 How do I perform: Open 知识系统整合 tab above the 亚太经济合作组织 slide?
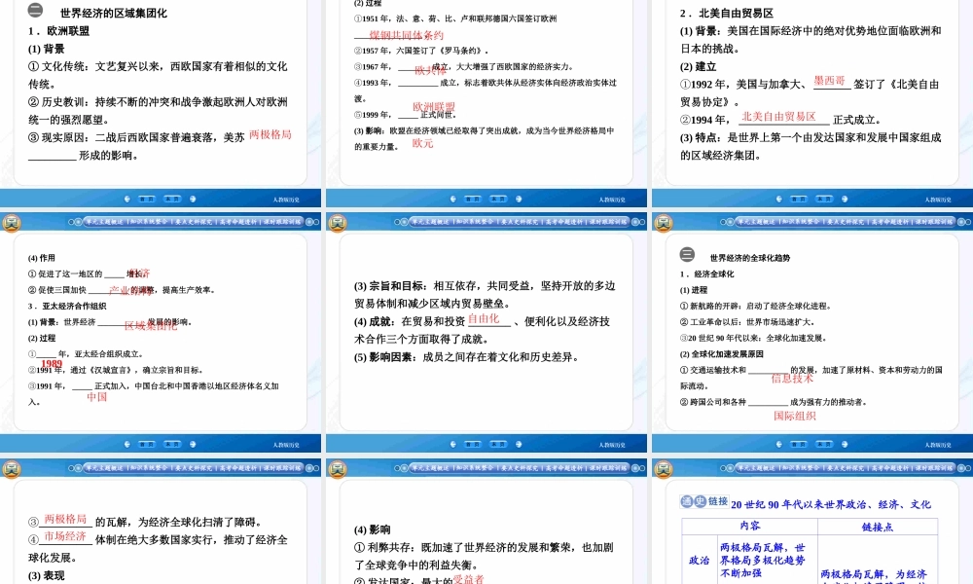point(148,222)
